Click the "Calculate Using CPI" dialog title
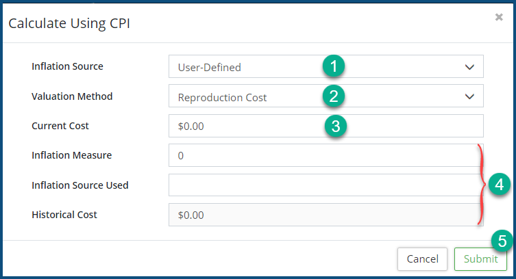The image size is (516, 279). (x=69, y=24)
